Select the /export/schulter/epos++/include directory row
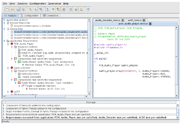Screen dimensions: 181x125 tap(32, 26)
